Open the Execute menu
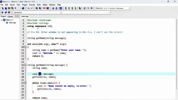The width and height of the screenshot is (178, 100). point(32,5)
